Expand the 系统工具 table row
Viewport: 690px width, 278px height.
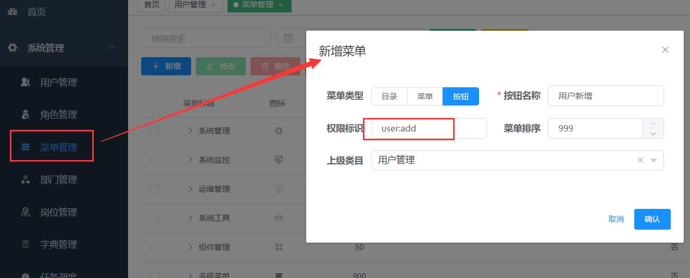pyautogui.click(x=190, y=218)
